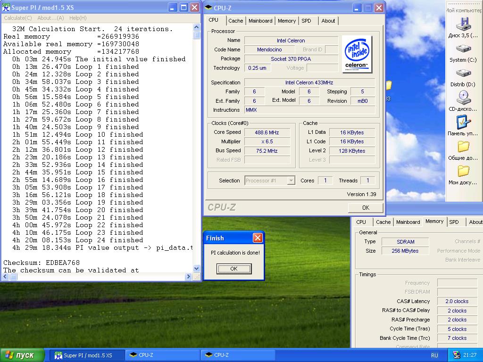Click the Socket 370 PPGA package field
Viewport: 483px width, 362px height.
click(x=291, y=59)
